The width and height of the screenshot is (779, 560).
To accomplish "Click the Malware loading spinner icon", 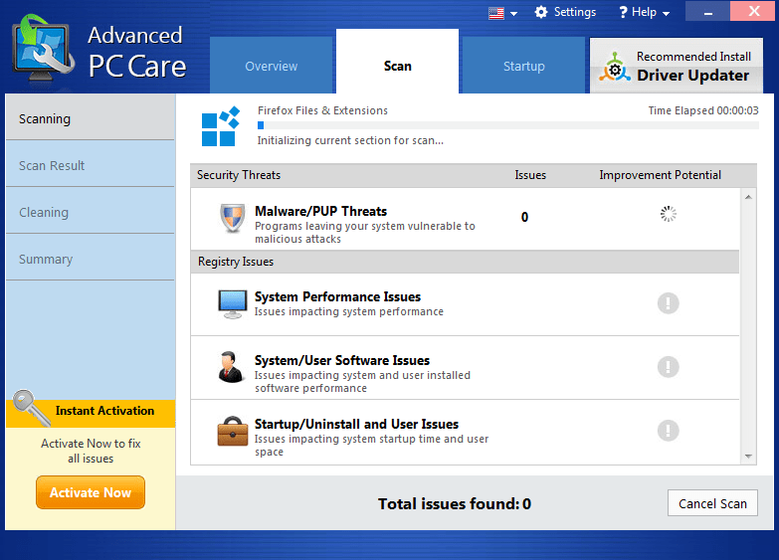I will coord(669,214).
